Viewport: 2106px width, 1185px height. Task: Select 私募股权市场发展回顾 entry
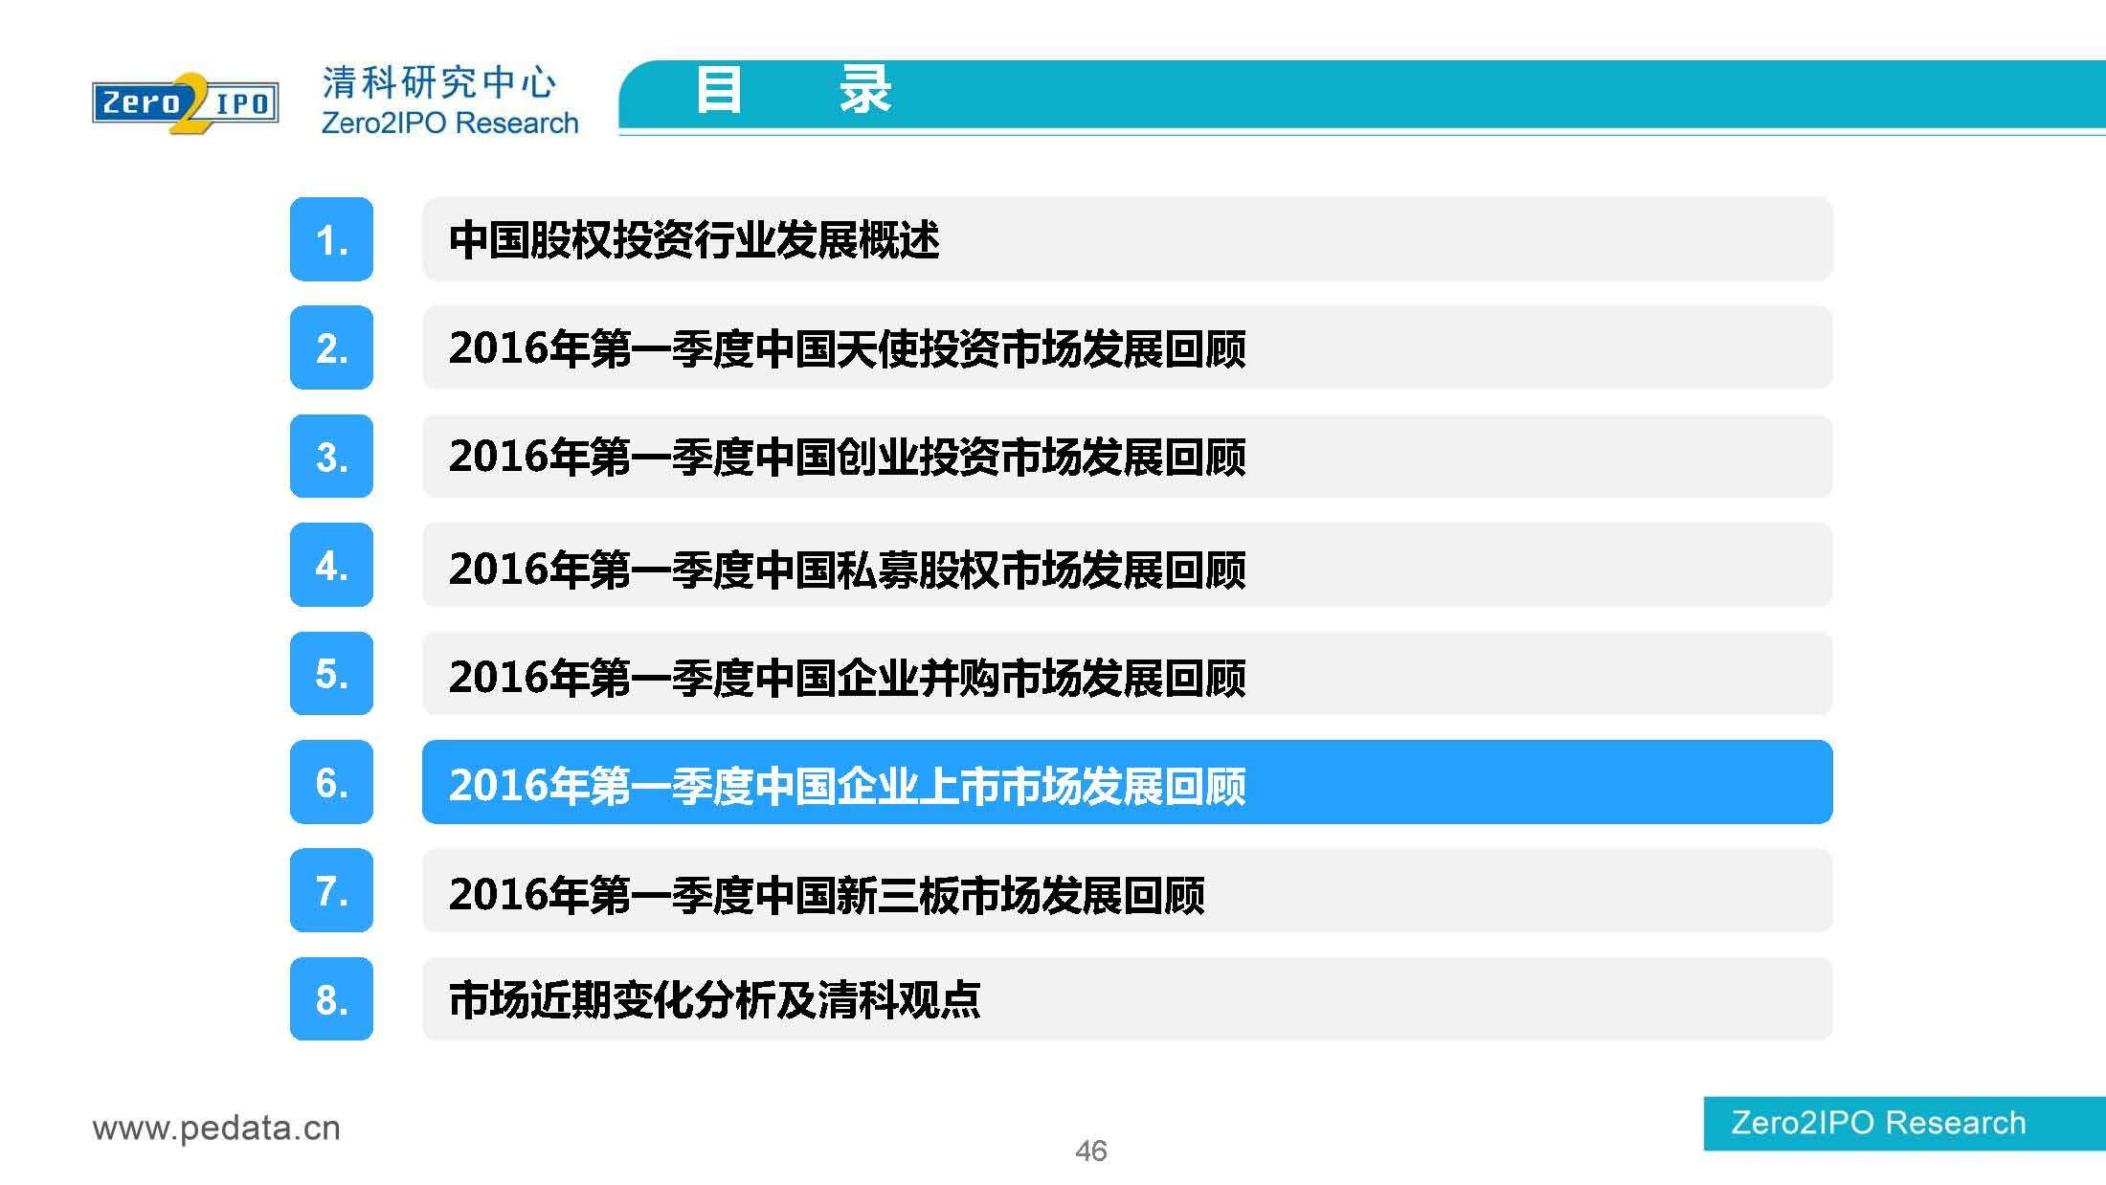(x=1127, y=565)
